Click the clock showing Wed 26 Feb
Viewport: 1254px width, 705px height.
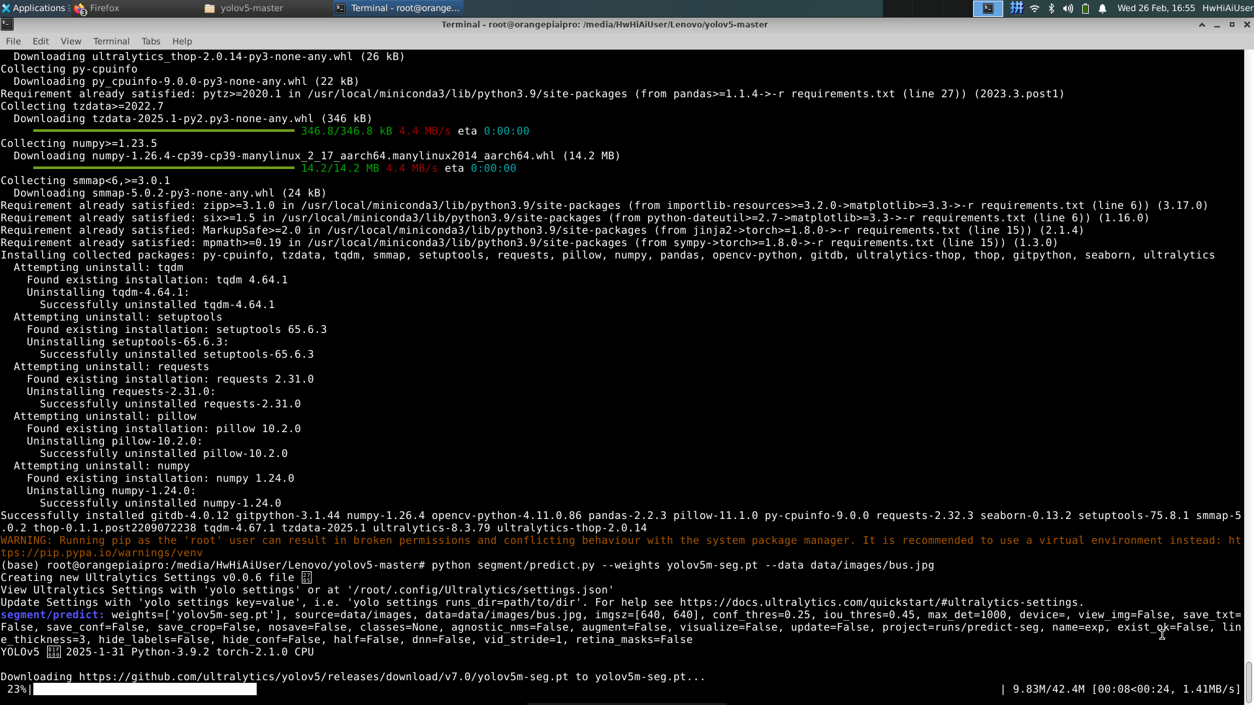(x=1155, y=8)
